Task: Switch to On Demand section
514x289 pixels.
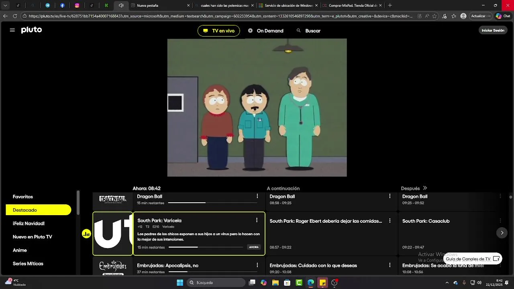Action: coord(265,31)
